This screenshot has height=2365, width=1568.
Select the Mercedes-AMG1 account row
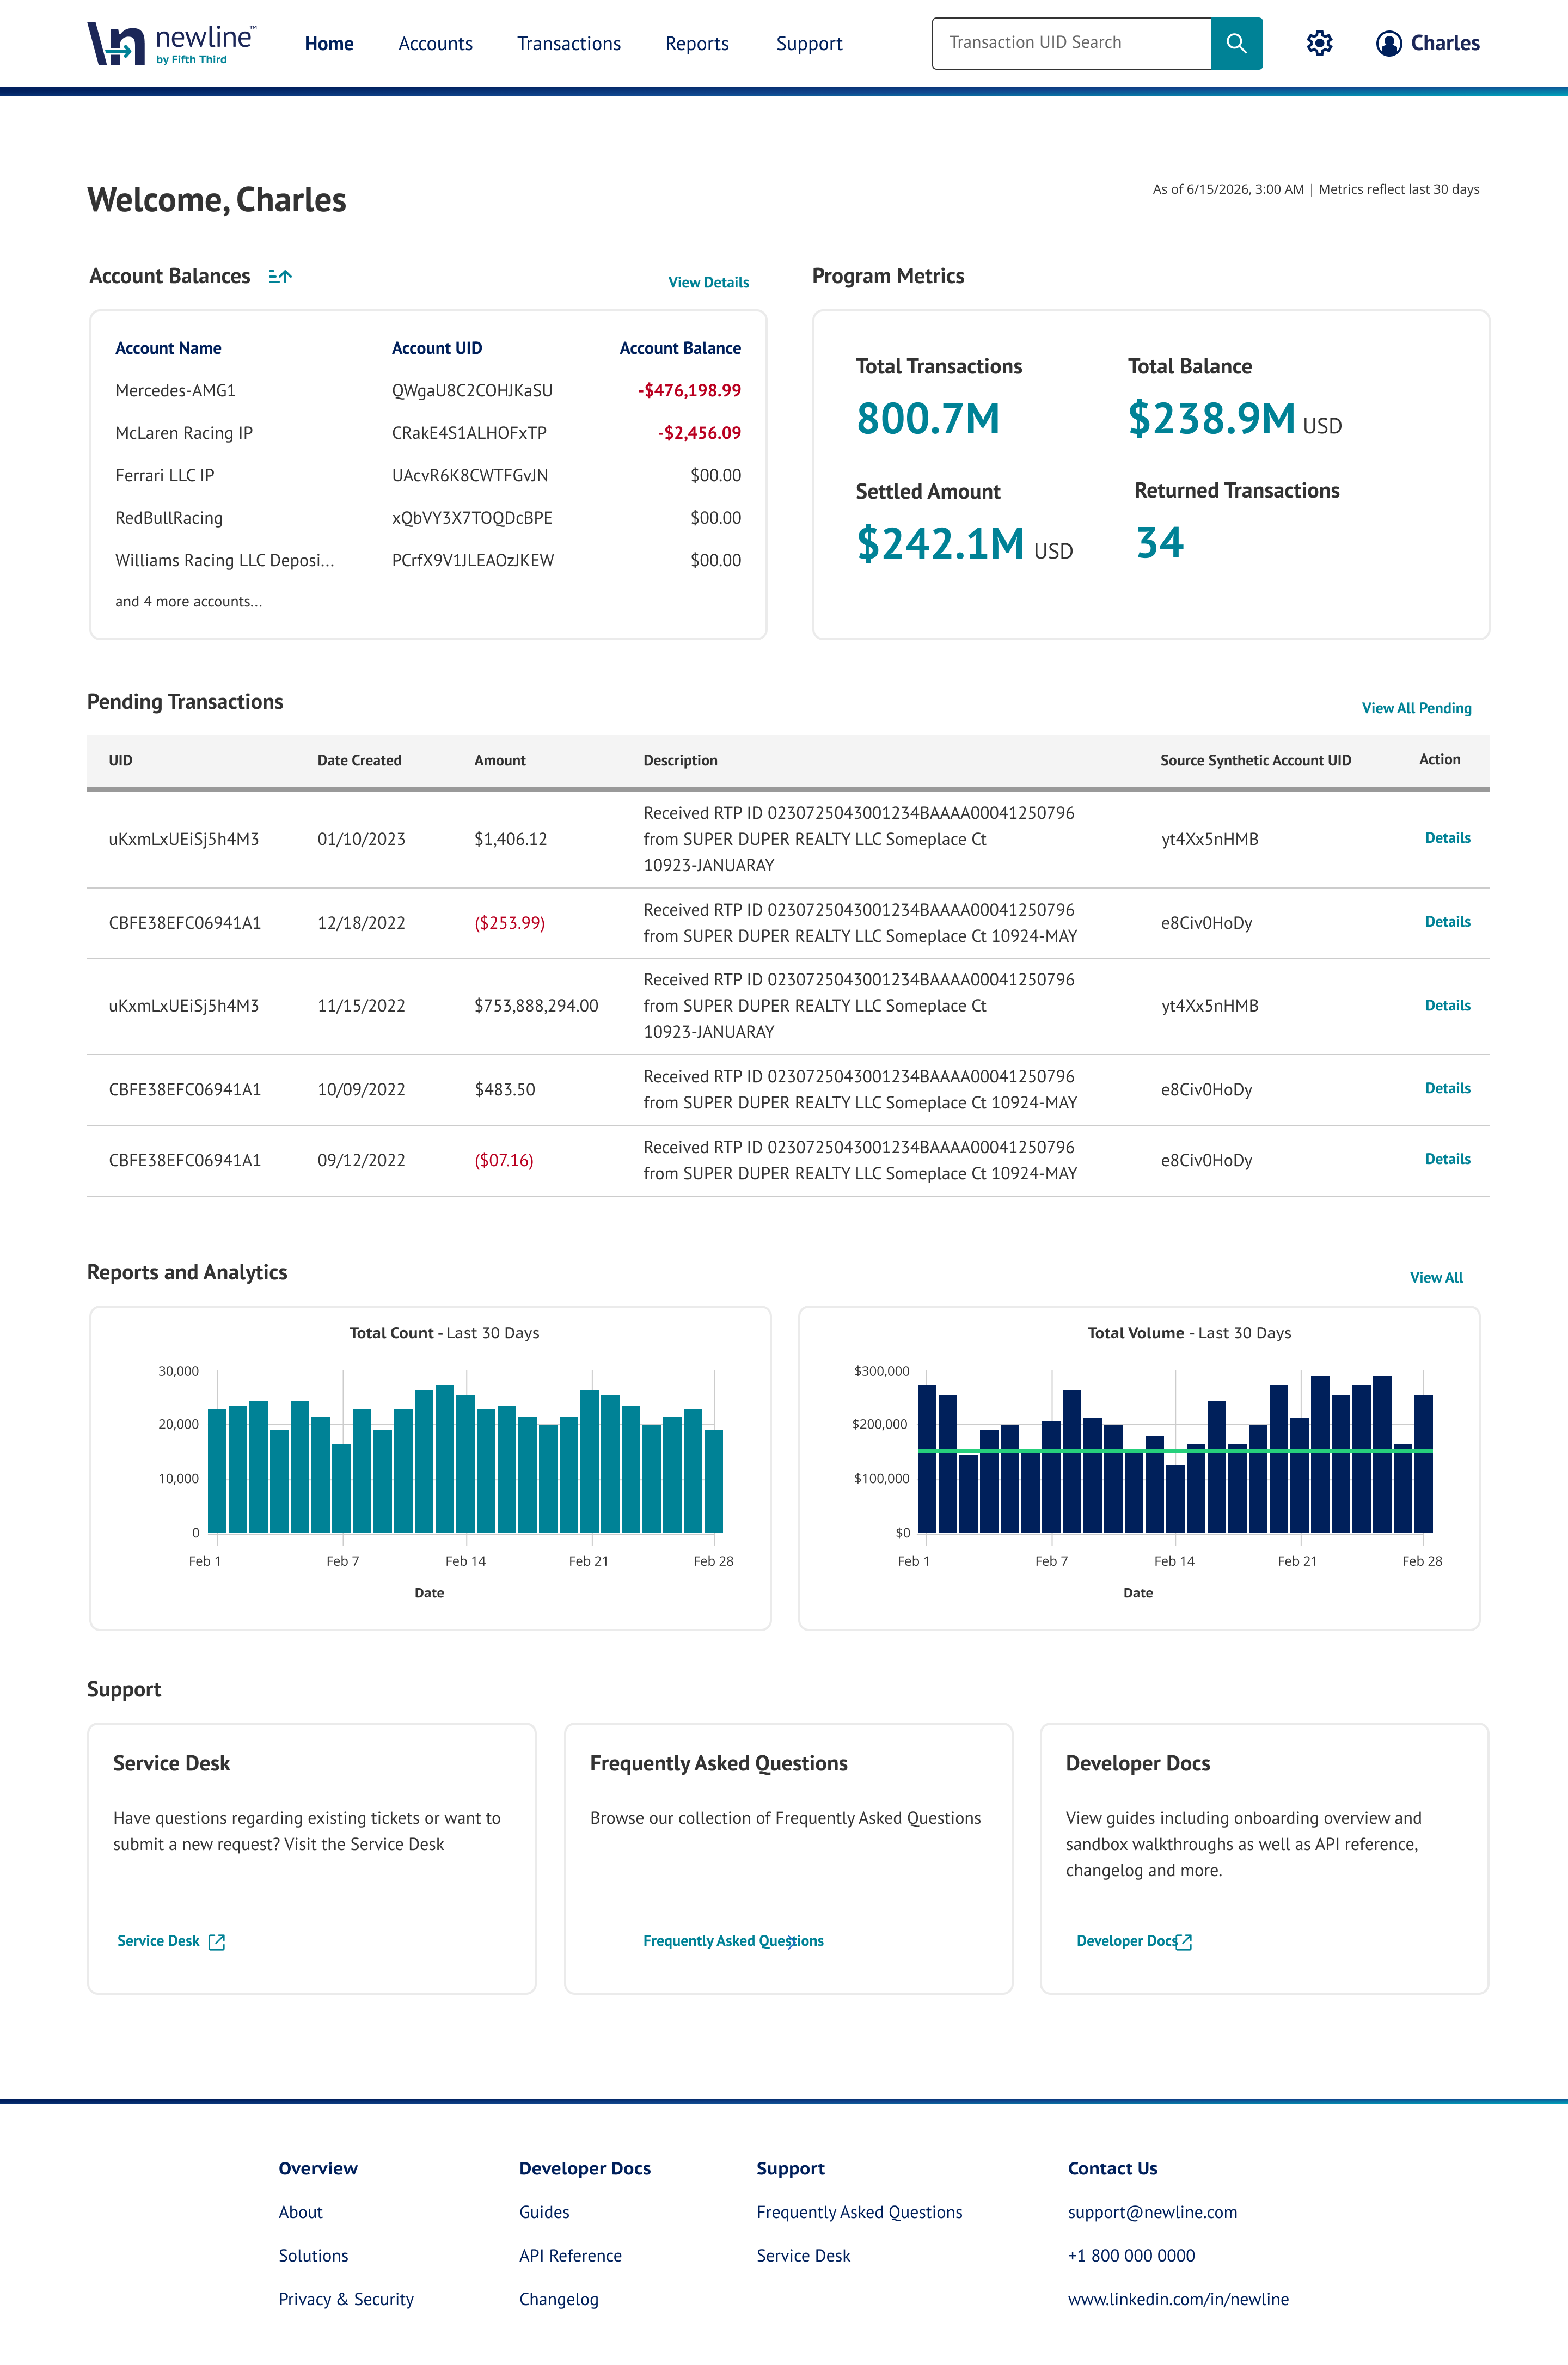(x=428, y=391)
